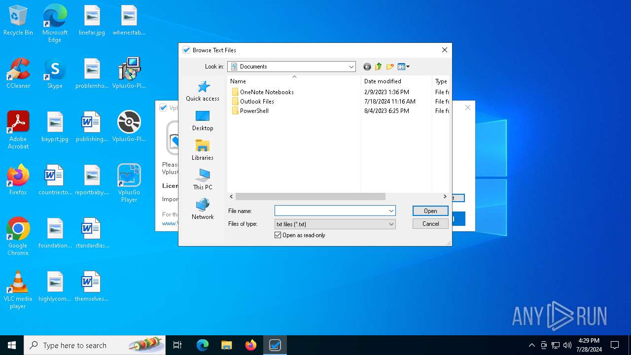The height and width of the screenshot is (355, 631).
Task: Go up one folder level icon
Action: click(x=379, y=67)
